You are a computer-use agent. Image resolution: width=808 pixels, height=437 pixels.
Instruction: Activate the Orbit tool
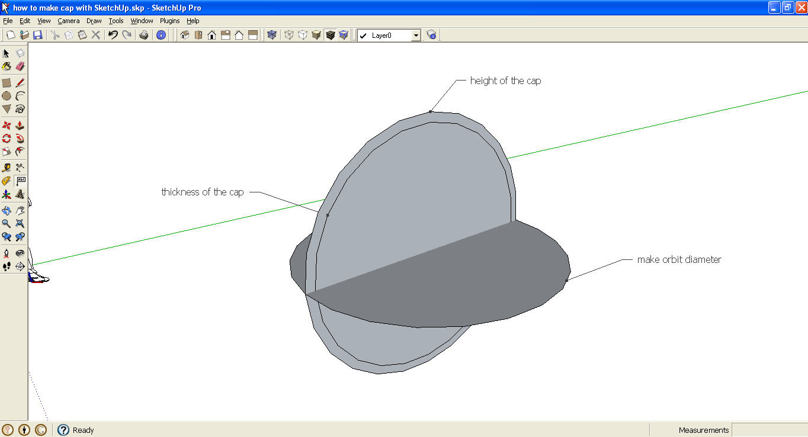[x=7, y=210]
